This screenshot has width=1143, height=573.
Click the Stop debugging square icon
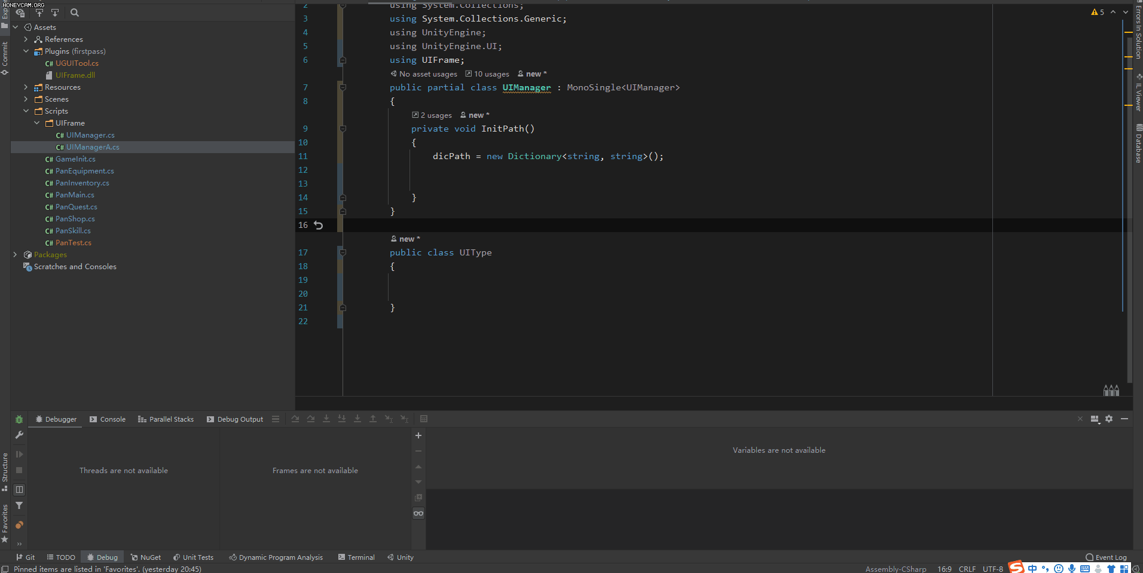[x=19, y=470]
